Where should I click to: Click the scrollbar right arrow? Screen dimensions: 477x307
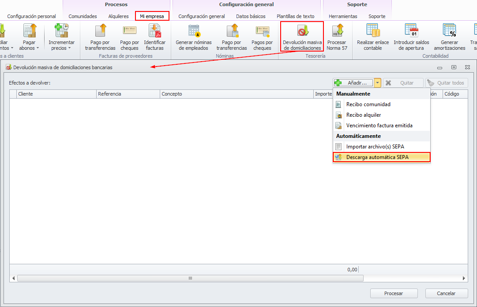(x=464, y=278)
